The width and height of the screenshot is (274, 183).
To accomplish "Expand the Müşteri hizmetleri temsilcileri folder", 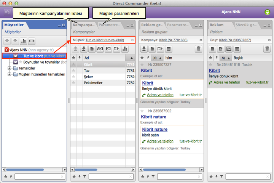I will [x=9, y=74].
